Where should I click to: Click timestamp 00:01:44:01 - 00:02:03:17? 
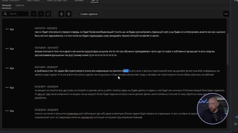tap(46, 67)
